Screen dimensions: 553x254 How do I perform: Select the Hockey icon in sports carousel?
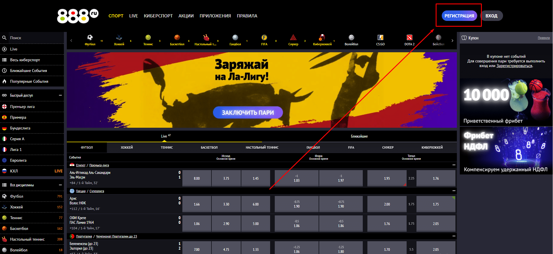click(x=119, y=38)
